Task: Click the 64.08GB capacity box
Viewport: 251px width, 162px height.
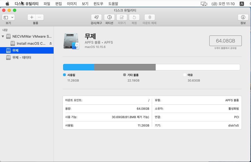Action: [225, 41]
